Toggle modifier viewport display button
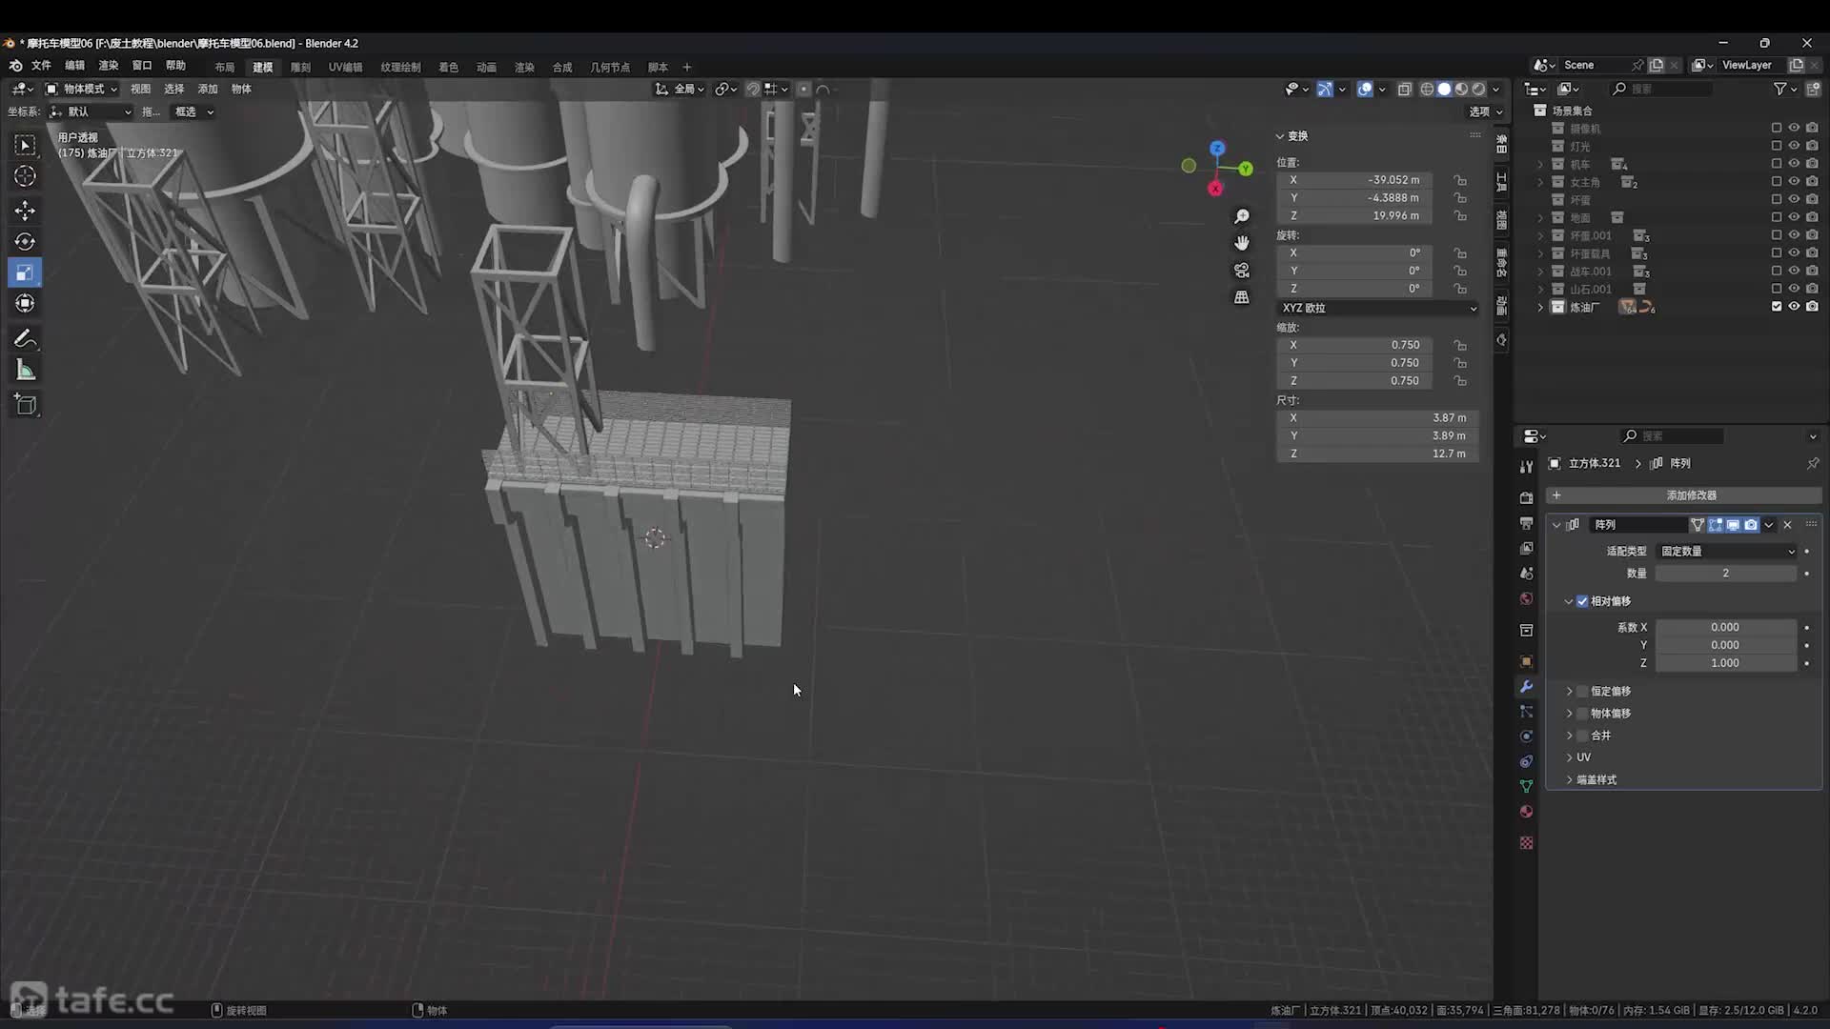This screenshot has width=1830, height=1029. click(1733, 525)
